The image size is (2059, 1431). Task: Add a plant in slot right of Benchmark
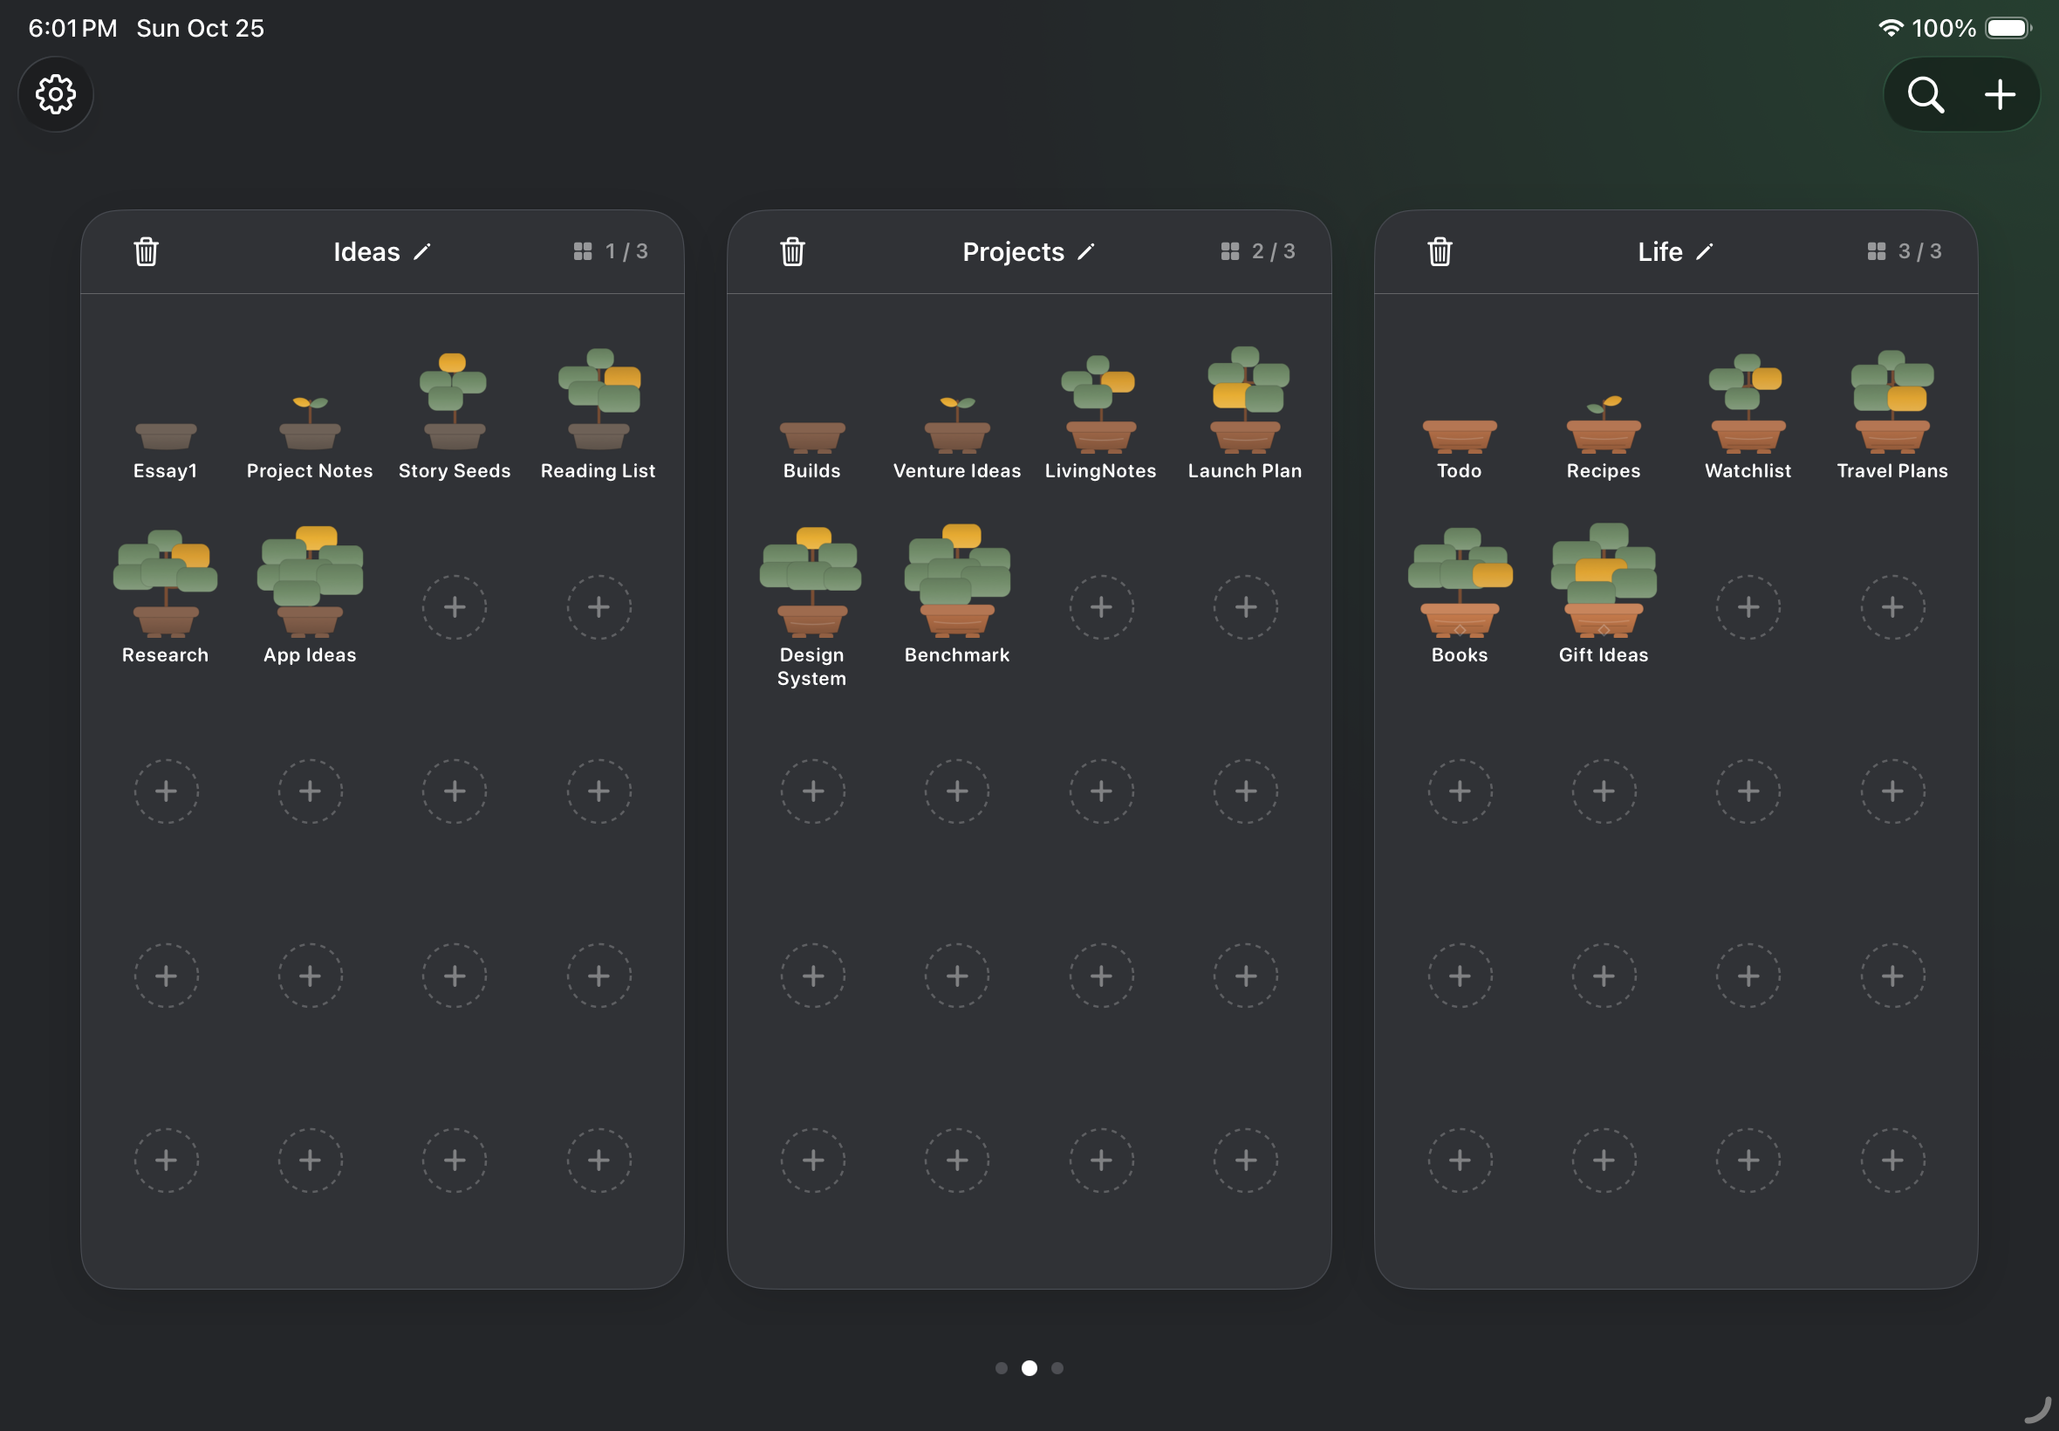[x=1101, y=607]
